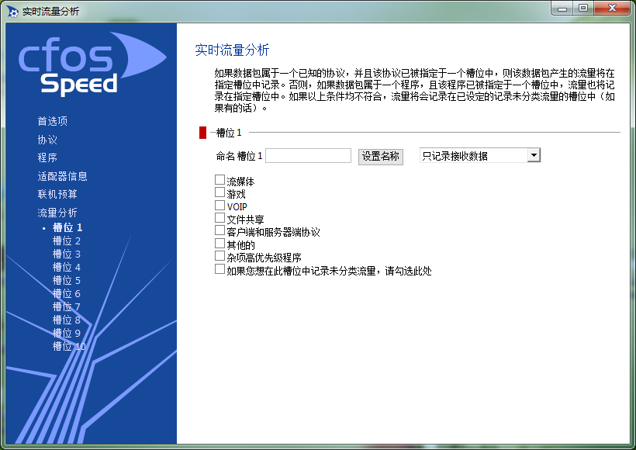Open 联机预算 in the sidebar

[x=57, y=194]
